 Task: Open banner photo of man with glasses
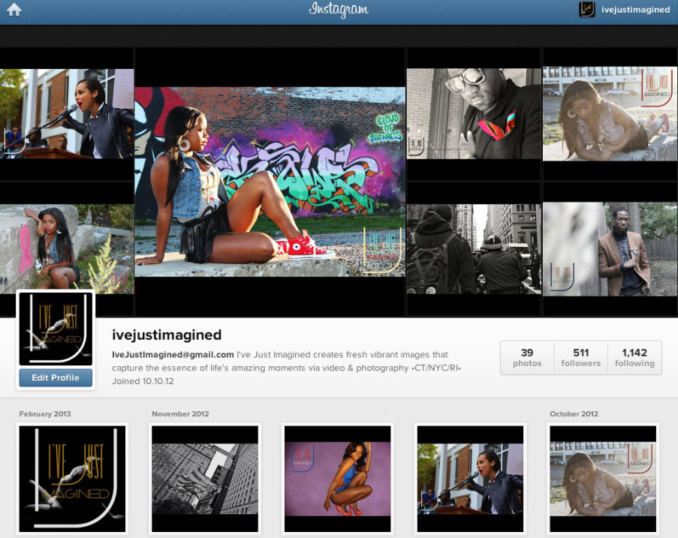click(x=474, y=113)
